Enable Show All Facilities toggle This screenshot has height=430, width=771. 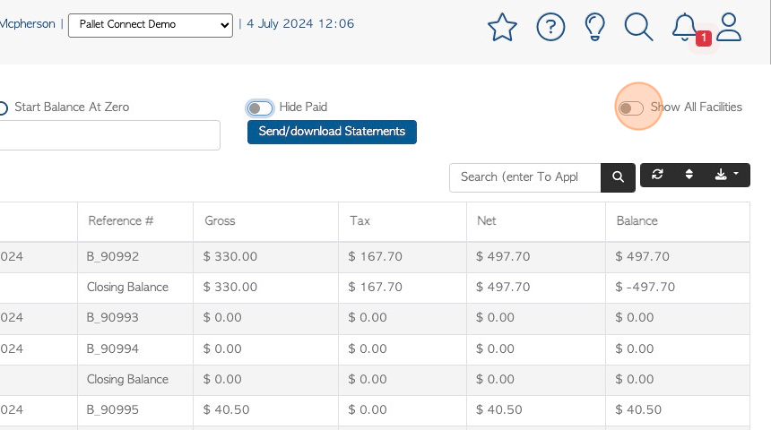click(x=631, y=108)
